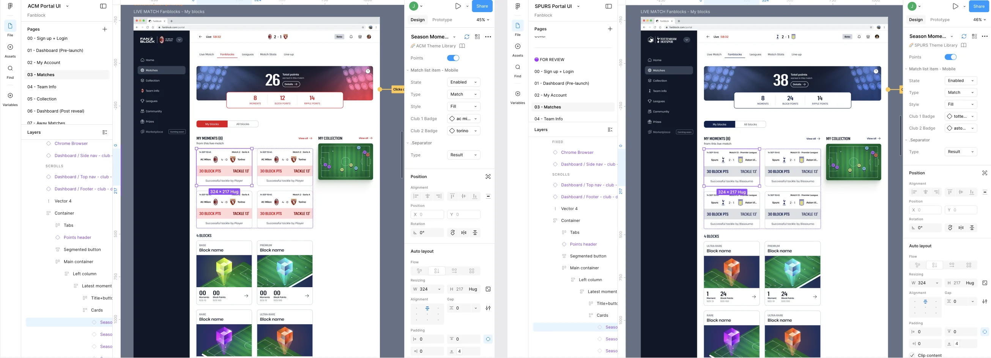Image resolution: width=991 pixels, height=358 pixels.
Task: Select Chrome Browser layer in SPURS window
Action: click(577, 153)
